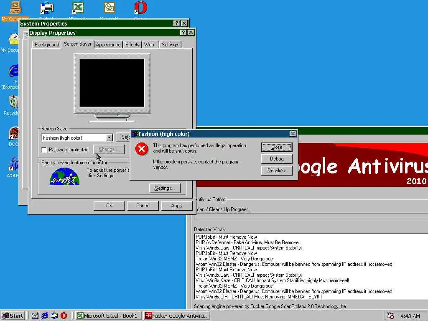Click Debug in the error dialog

coord(277,159)
